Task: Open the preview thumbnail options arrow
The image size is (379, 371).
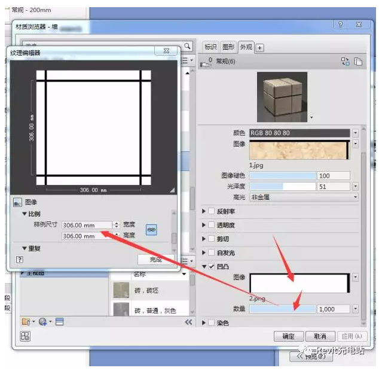Action: click(x=311, y=118)
